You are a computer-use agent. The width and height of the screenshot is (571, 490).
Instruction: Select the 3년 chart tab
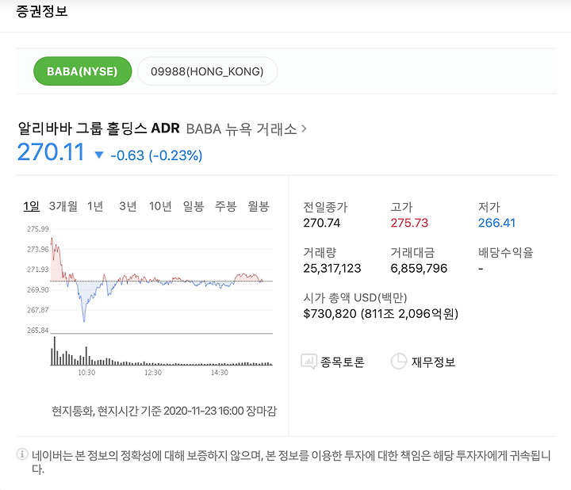point(128,206)
